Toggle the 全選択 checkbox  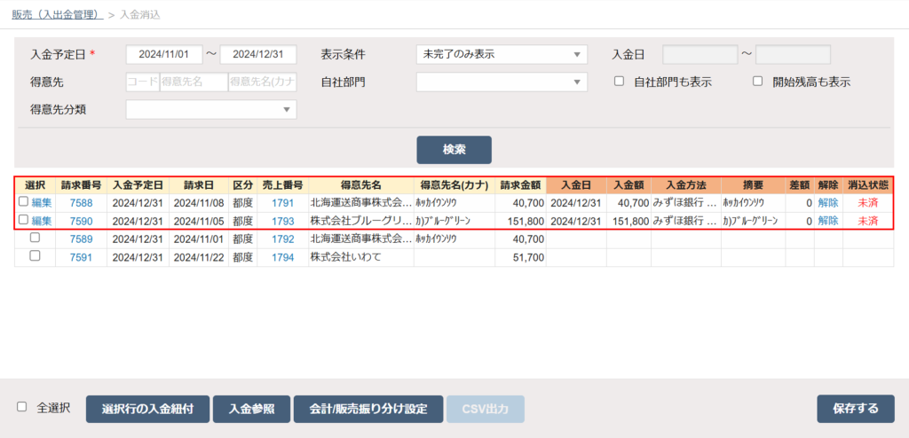click(22, 407)
